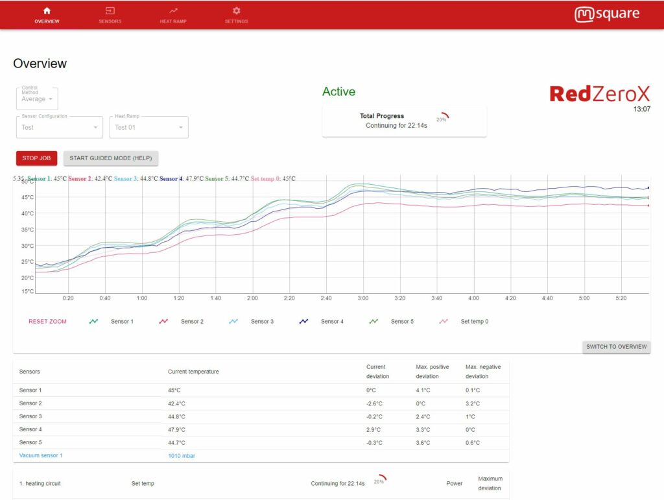Click the Total Progress 20% gauge icon
This screenshot has height=500, width=664.
(x=442, y=117)
